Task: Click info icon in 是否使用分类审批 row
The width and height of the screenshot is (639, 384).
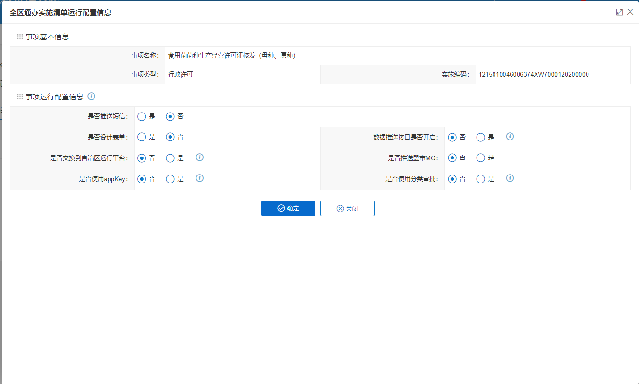Action: click(x=510, y=178)
